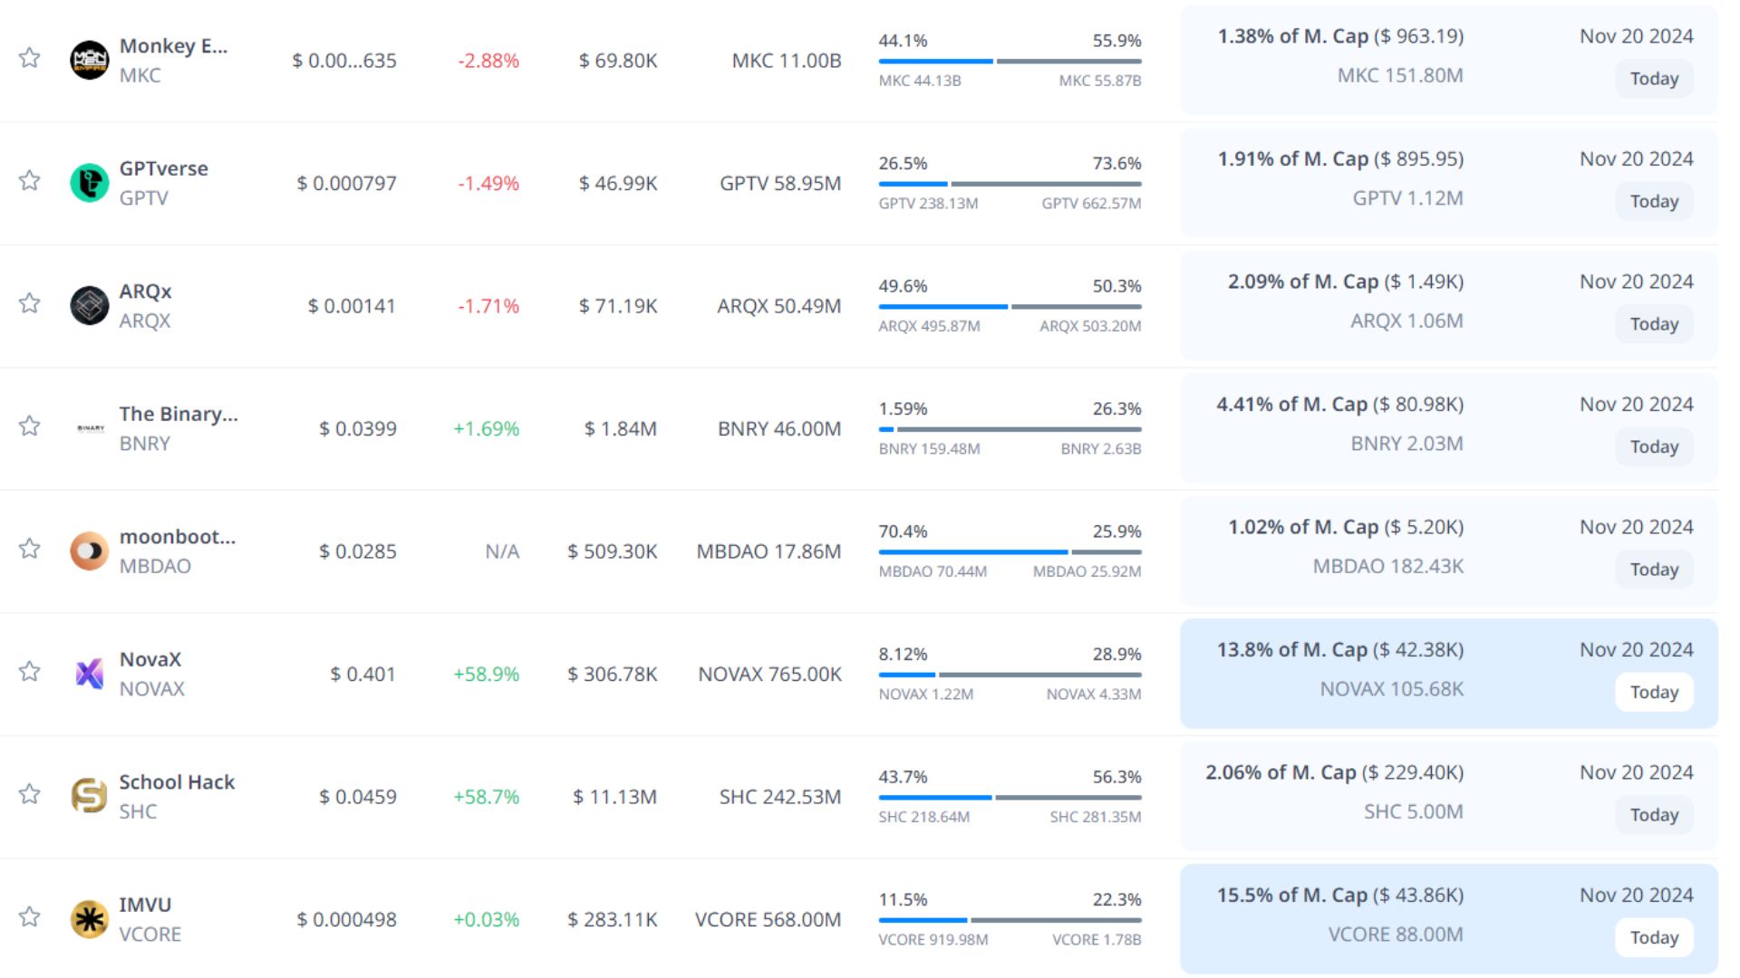Favorite IMVU using its star icon
The image size is (1740, 978).
tap(30, 916)
